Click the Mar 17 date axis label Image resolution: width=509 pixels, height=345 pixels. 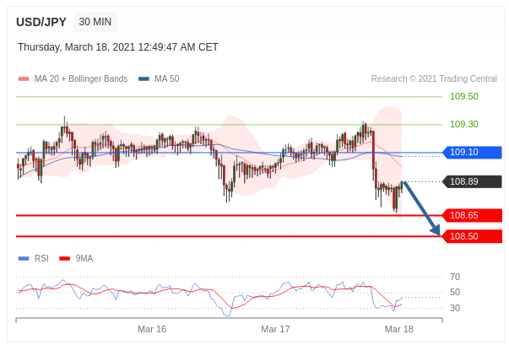click(x=275, y=330)
